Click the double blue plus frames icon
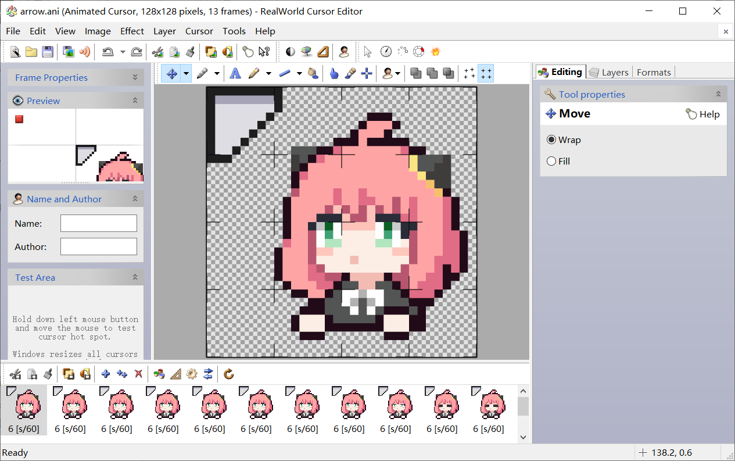The height and width of the screenshot is (461, 735). click(x=122, y=374)
